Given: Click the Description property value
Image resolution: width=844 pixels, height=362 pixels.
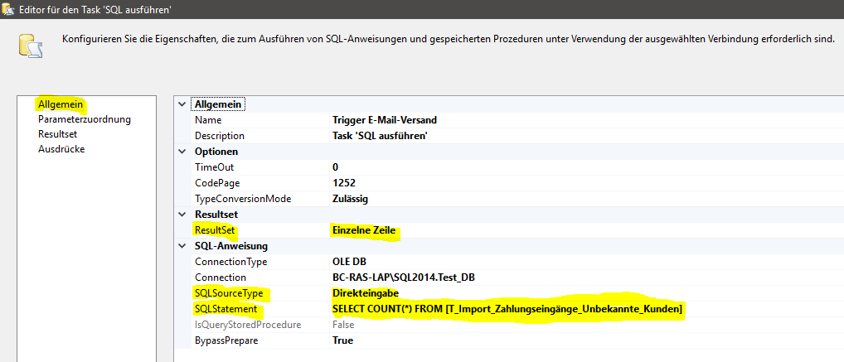Looking at the screenshot, I should [380, 136].
